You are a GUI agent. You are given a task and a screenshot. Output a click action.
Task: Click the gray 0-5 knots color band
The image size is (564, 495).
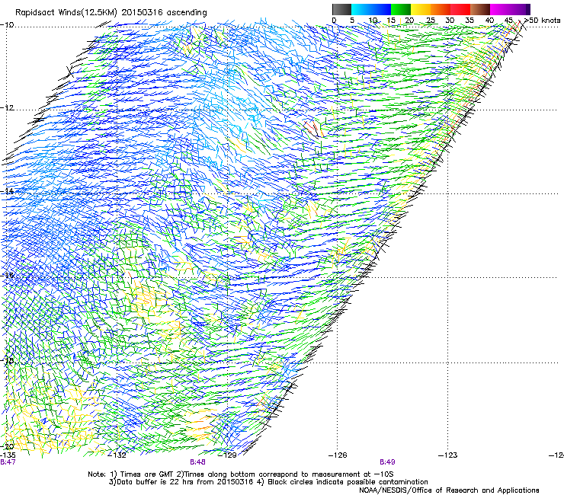click(341, 9)
